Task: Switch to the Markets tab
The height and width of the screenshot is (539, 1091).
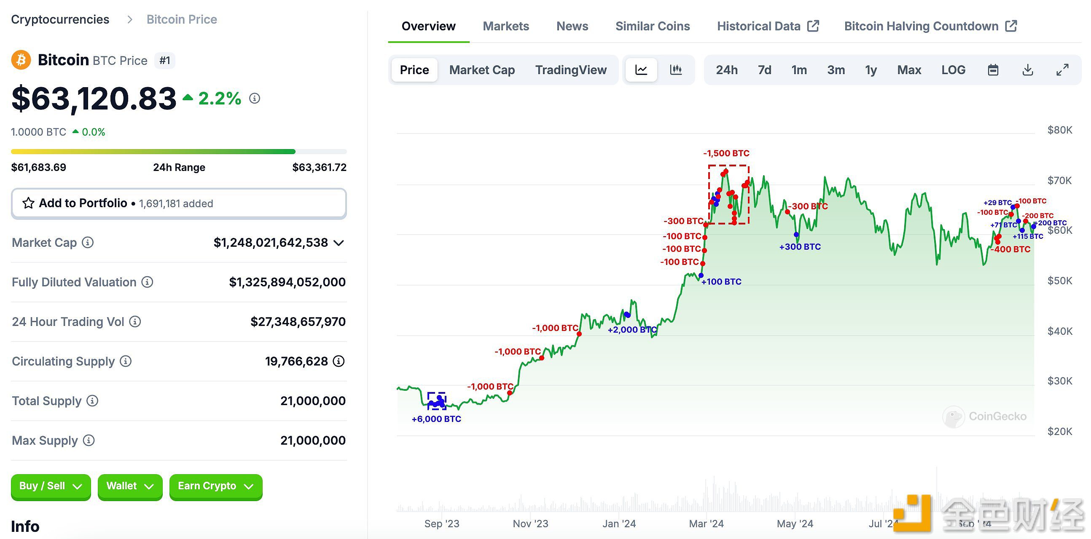Action: 506,26
